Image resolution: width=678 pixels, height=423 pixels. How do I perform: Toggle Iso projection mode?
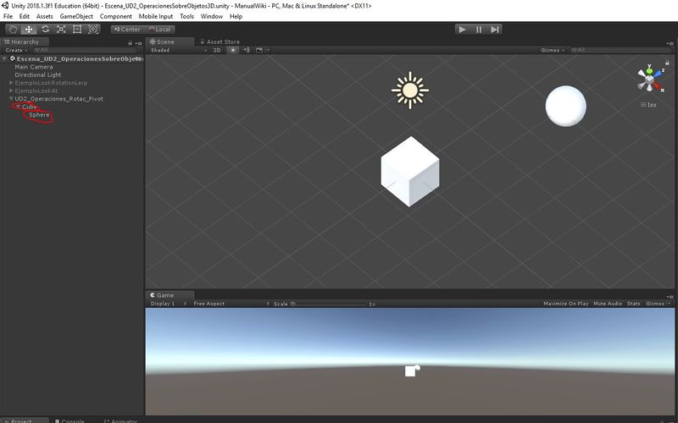tap(648, 105)
